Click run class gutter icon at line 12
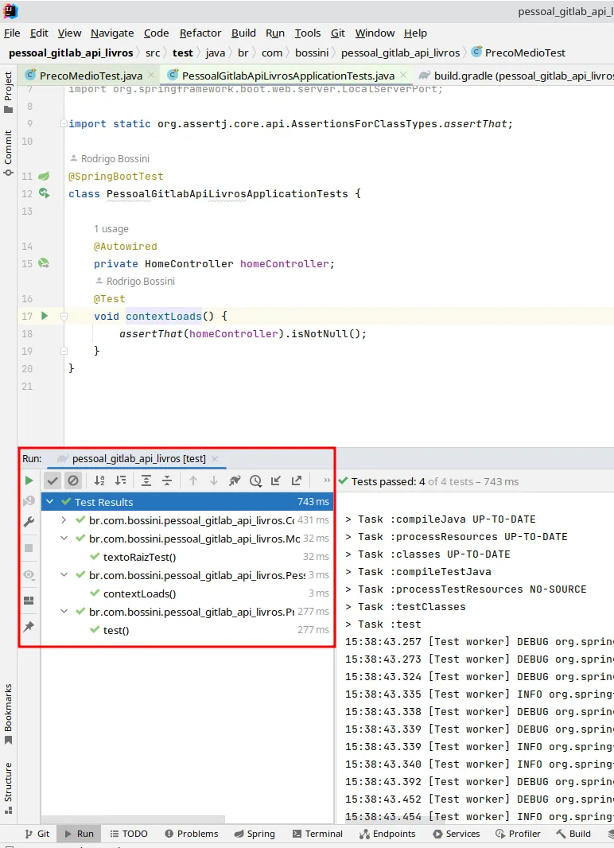The image size is (614, 848). (44, 193)
